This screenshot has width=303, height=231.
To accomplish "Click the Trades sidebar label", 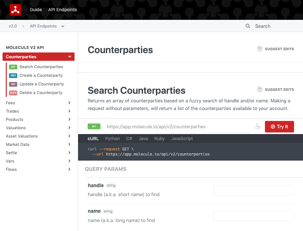I will pos(12,111).
